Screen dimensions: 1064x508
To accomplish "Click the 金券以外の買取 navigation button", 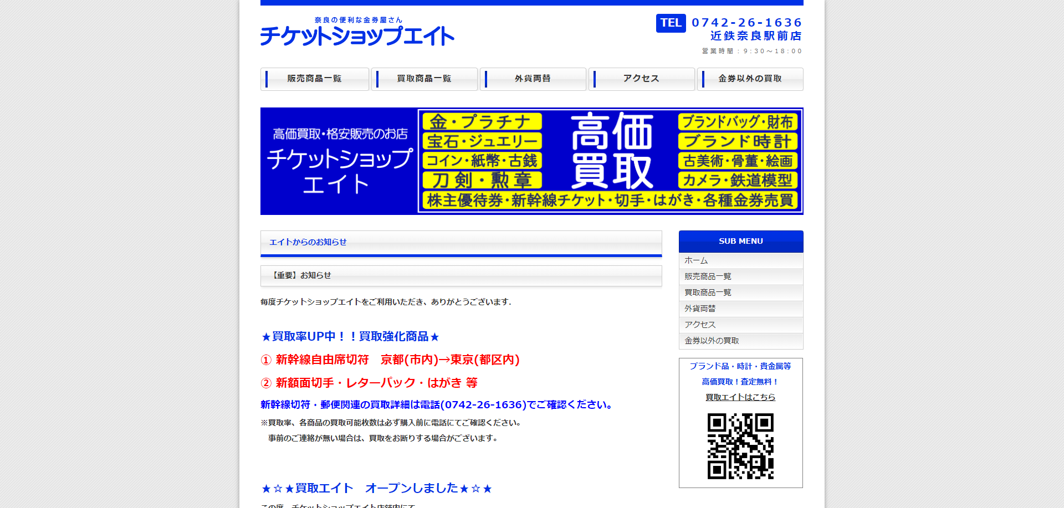I will click(x=750, y=79).
